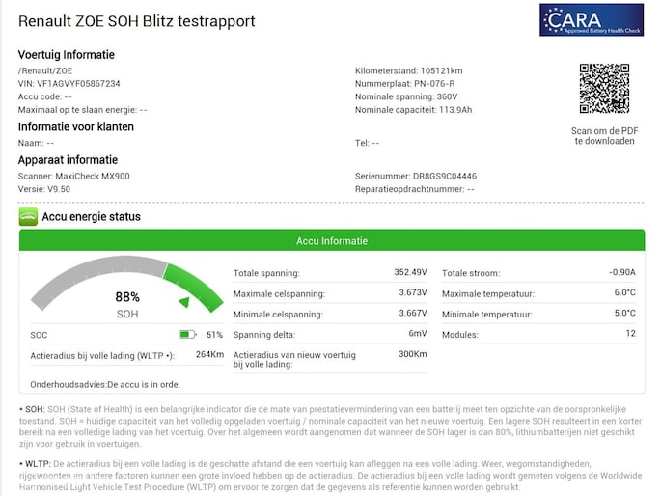
Task: Click the 88% SOH gauge reading
Action: click(x=127, y=297)
